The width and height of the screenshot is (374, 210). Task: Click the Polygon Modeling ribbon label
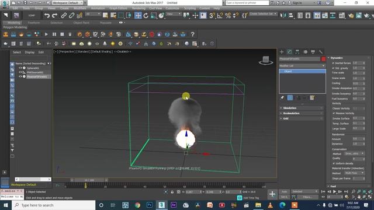(15, 27)
